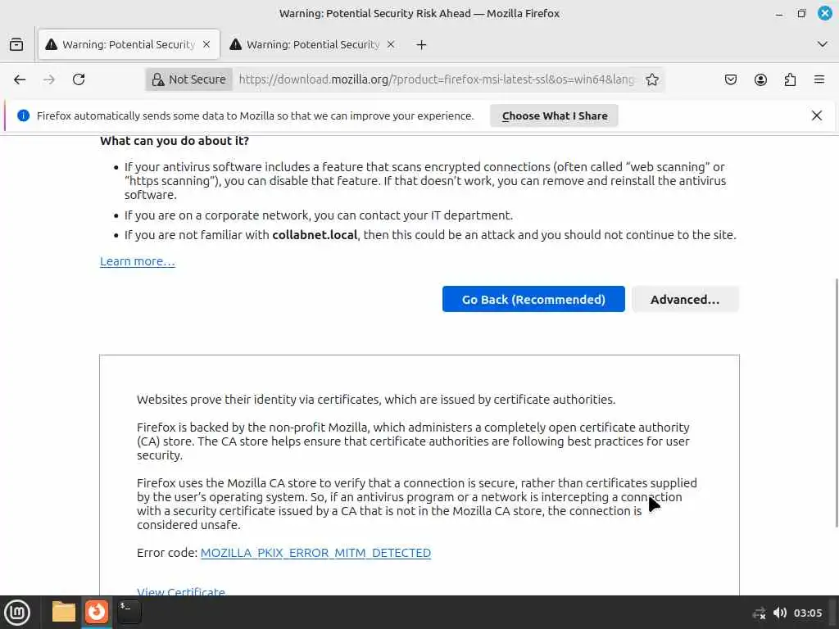Bookmark this page with the star icon
This screenshot has width=839, height=629.
[x=651, y=79]
